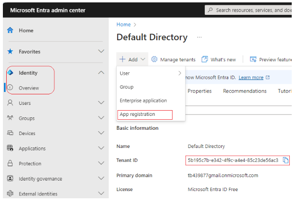Screen dimensions: 297x204
Task: Click the Home house icon in sidebar
Action: 10,30
